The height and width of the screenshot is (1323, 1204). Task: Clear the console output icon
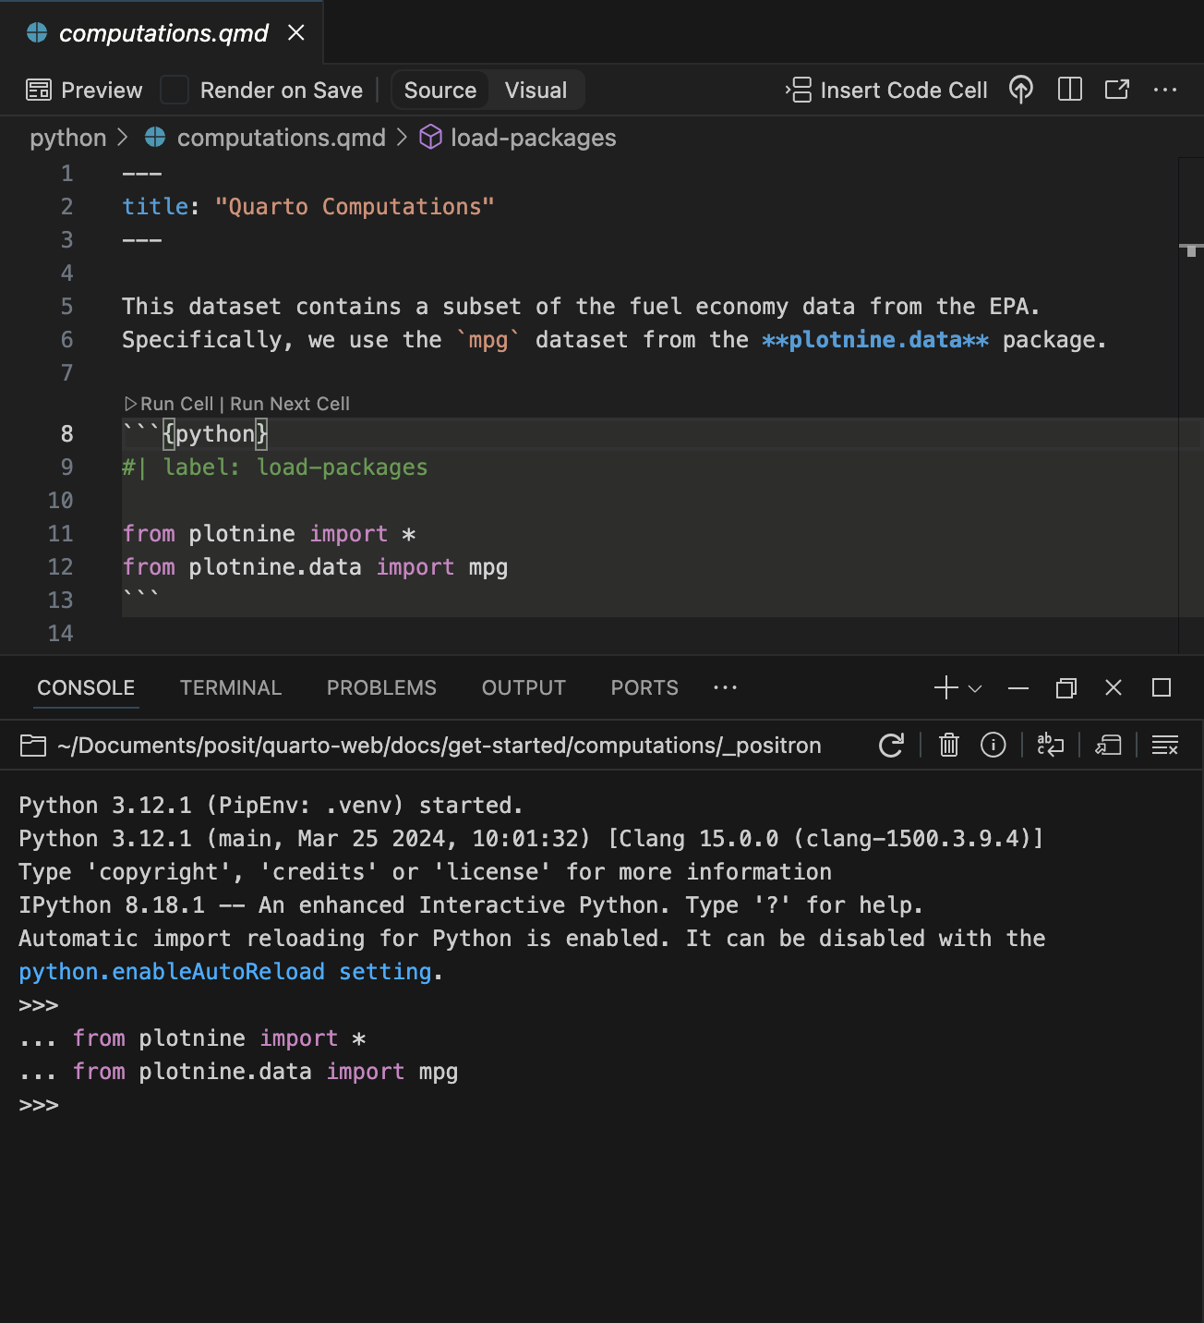coord(1165,745)
